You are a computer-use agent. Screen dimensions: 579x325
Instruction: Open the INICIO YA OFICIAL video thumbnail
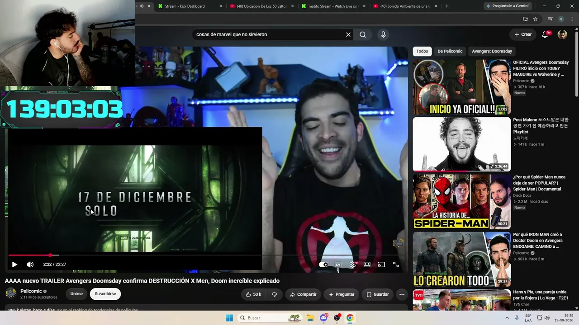(x=461, y=87)
